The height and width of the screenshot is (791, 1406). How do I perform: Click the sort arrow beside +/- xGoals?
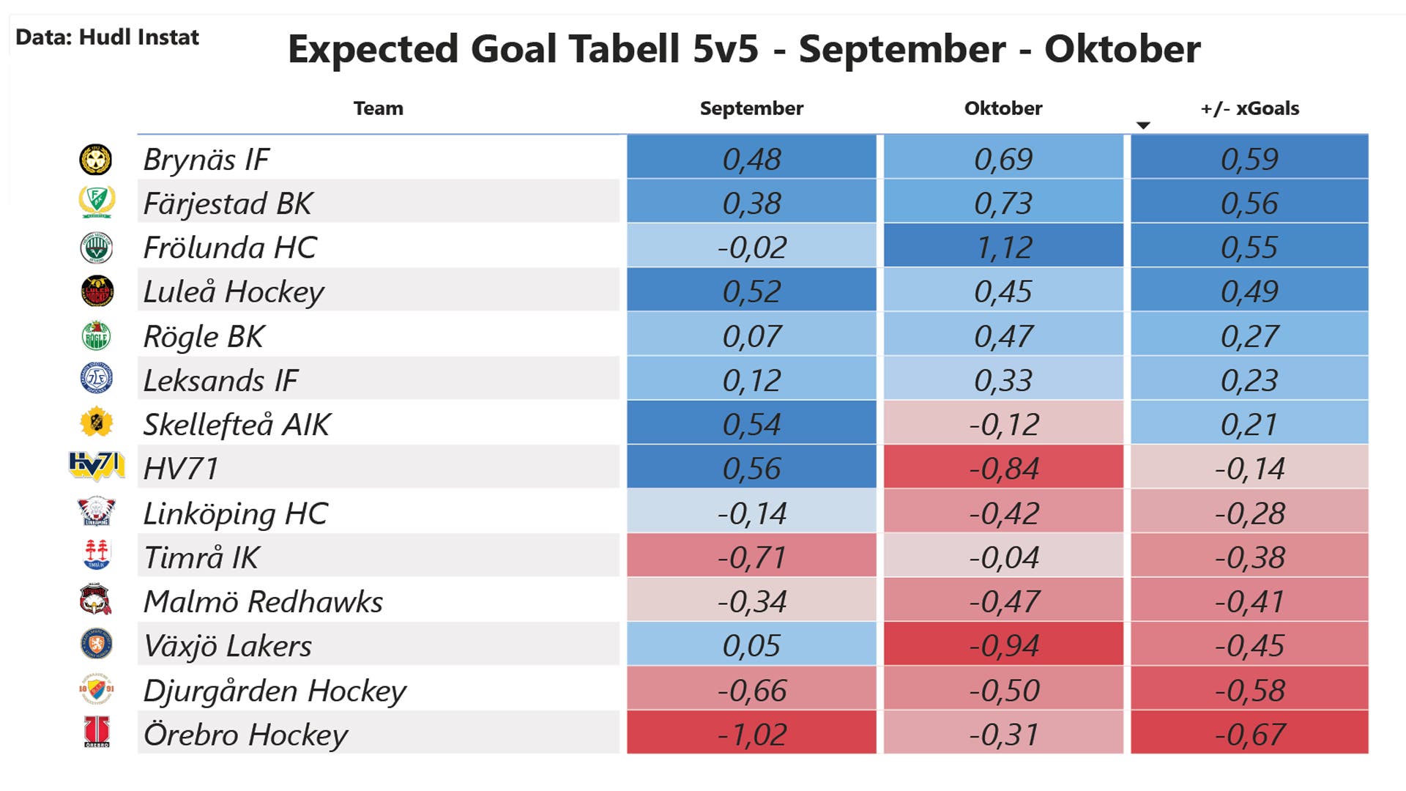click(1143, 126)
